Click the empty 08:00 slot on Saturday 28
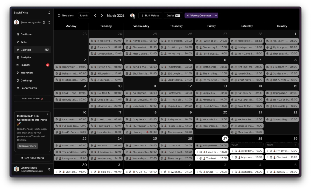 246,145
